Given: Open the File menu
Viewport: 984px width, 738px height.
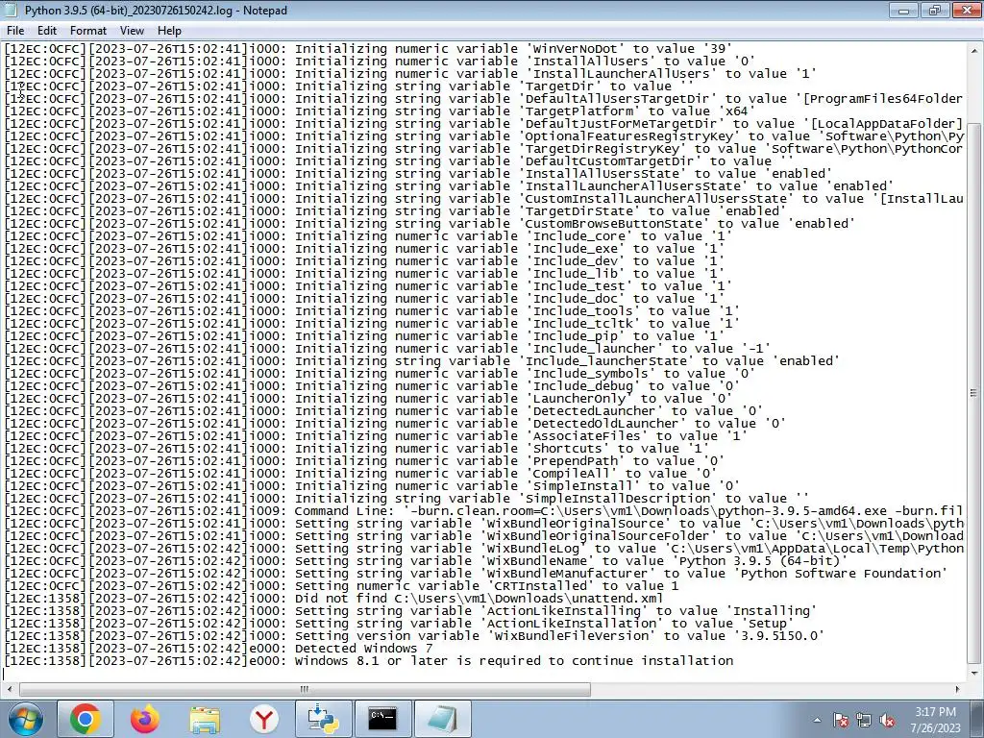Looking at the screenshot, I should 15,31.
